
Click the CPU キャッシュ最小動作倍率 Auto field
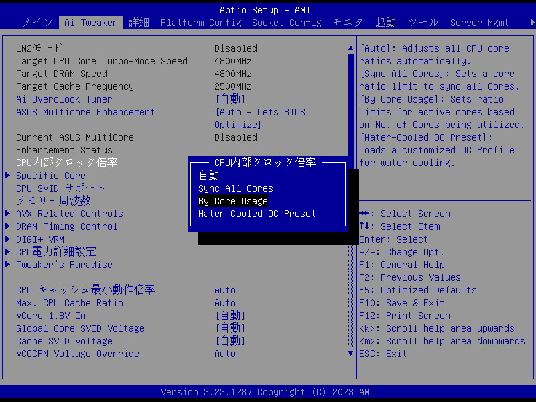pos(225,290)
